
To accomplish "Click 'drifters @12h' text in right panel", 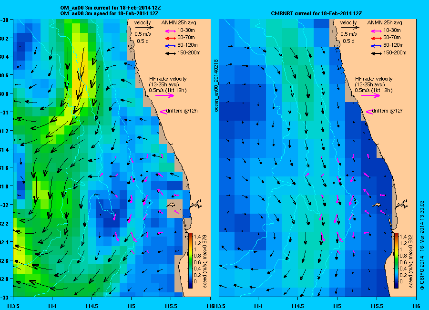I will coord(388,111).
